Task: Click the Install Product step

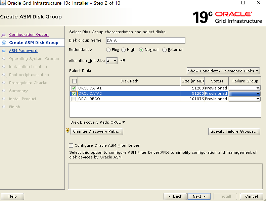Action: [23, 99]
